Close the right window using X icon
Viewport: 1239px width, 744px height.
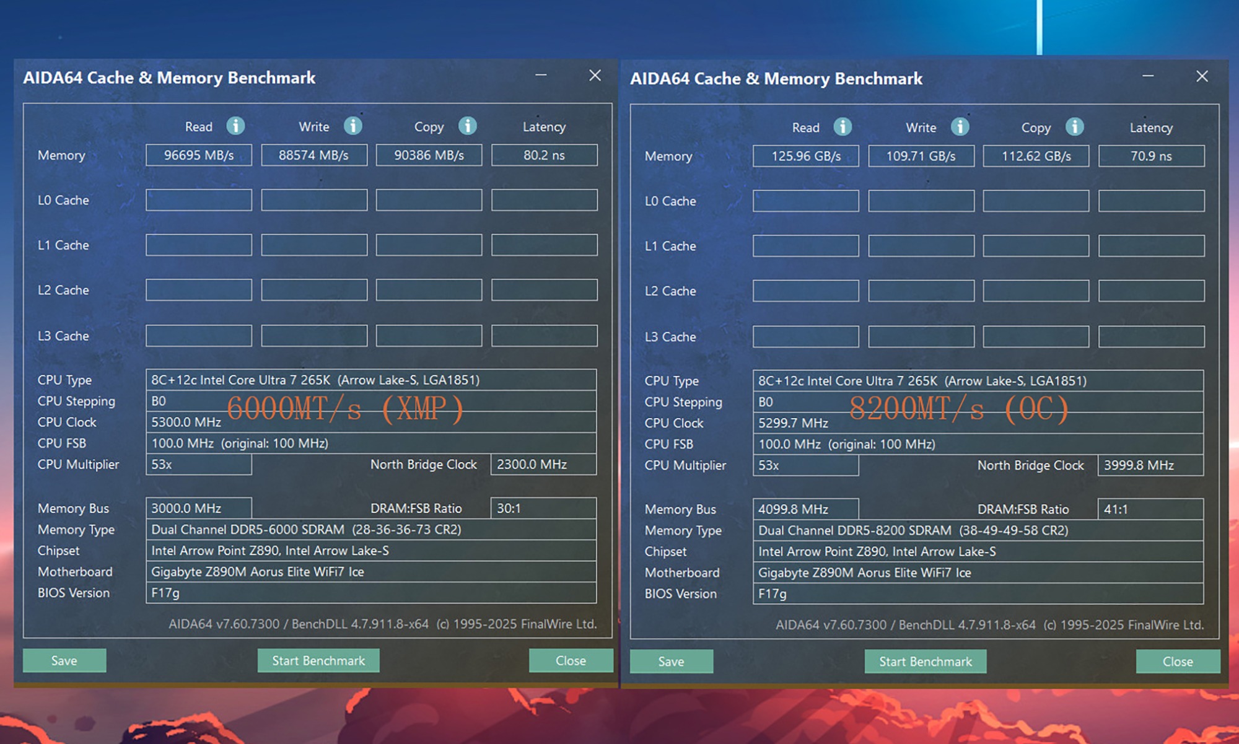click(x=1202, y=77)
